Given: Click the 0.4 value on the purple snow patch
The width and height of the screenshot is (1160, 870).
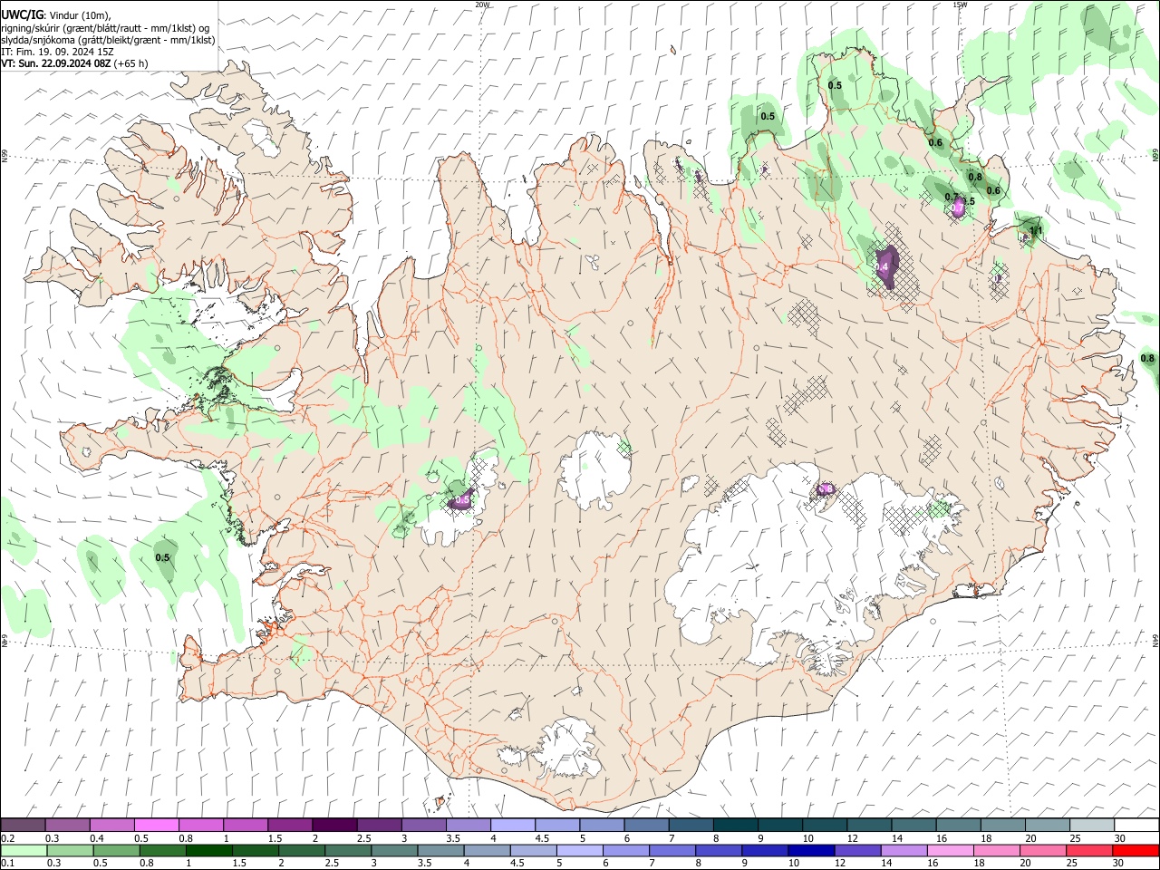Looking at the screenshot, I should point(882,267).
